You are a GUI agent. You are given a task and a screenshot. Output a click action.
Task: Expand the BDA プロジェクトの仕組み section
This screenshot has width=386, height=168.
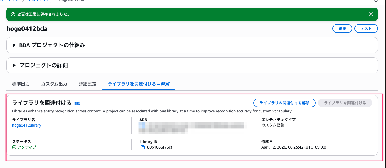15,45
